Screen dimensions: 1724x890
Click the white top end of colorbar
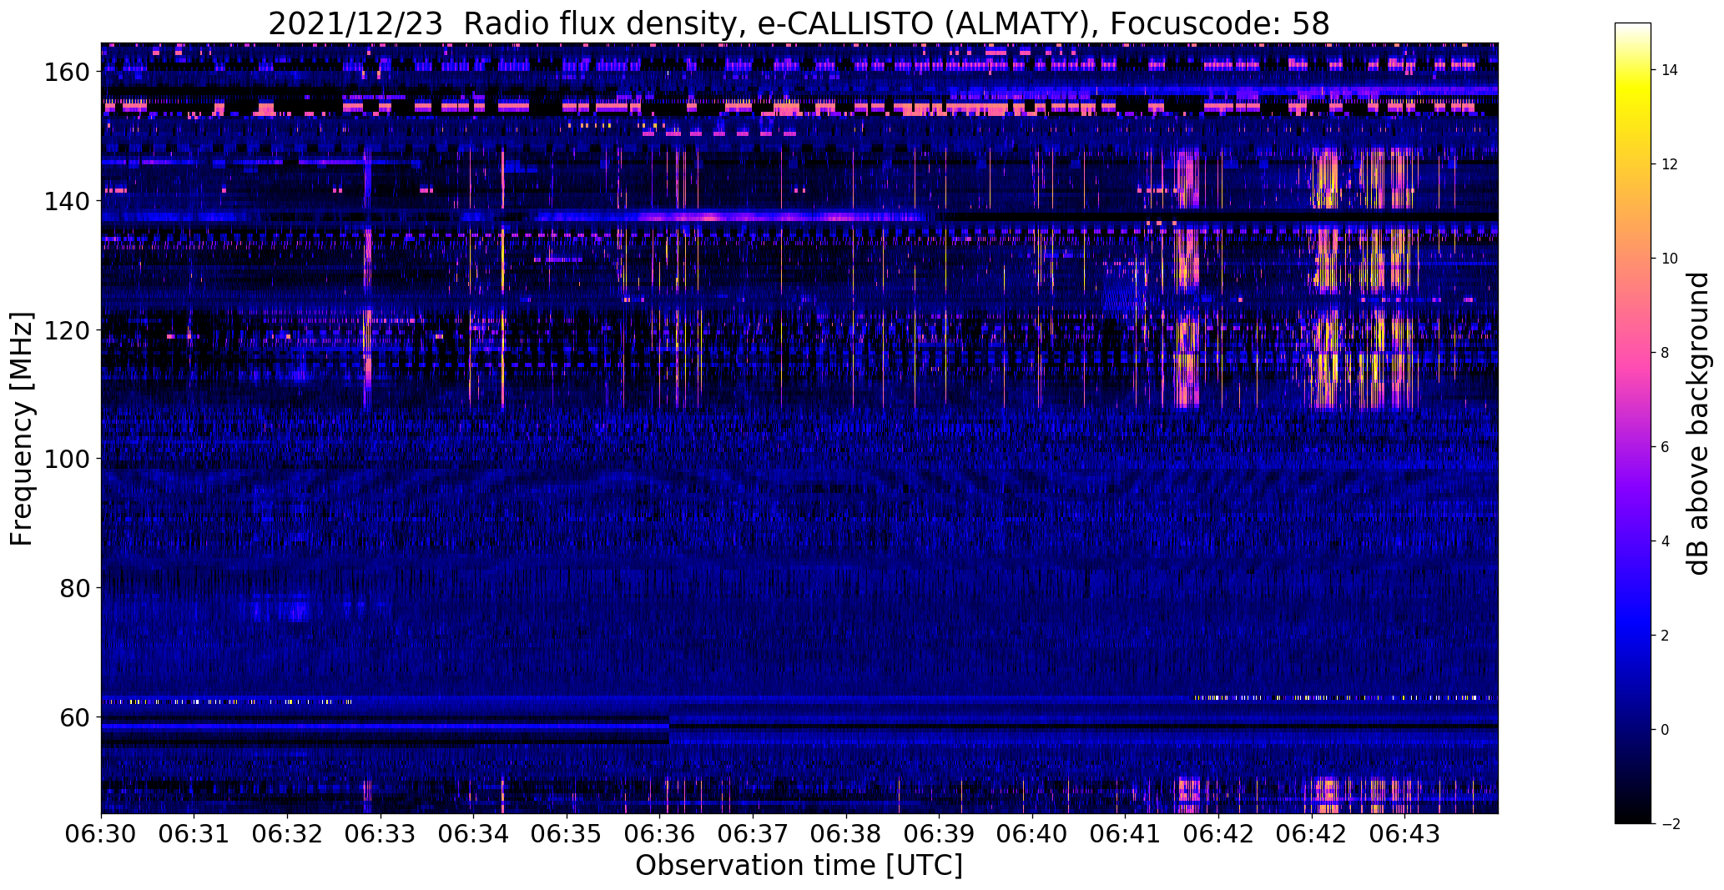(x=1633, y=28)
